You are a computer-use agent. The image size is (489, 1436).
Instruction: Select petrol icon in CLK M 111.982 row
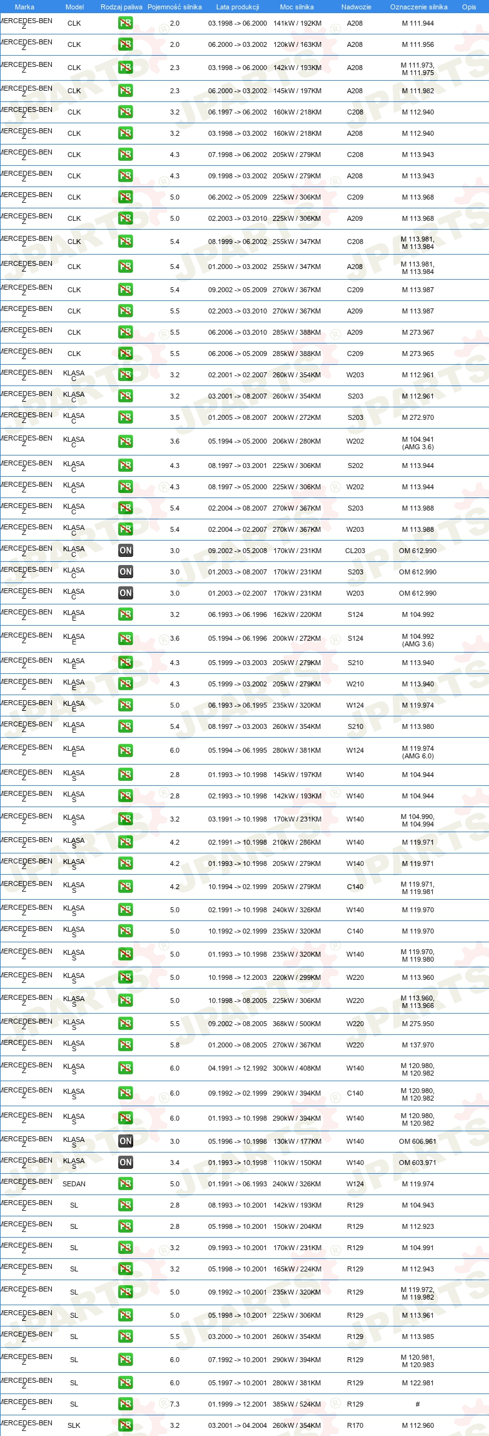[x=126, y=91]
